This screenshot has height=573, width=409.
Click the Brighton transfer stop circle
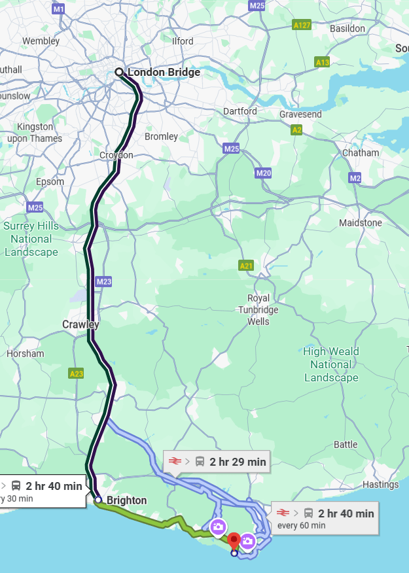pyautogui.click(x=98, y=499)
